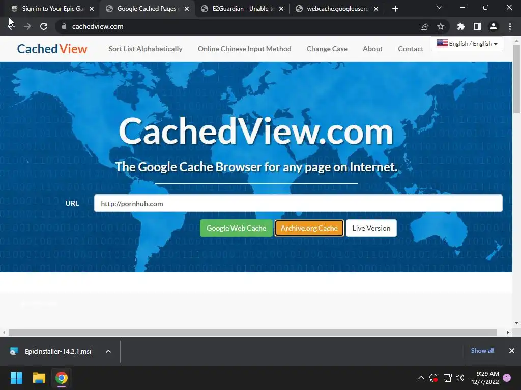Click the scroll down arrow
Screen dimensions: 521x390
point(516,323)
